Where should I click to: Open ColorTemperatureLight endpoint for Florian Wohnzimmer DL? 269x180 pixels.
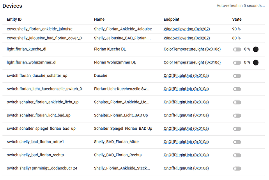(192, 62)
